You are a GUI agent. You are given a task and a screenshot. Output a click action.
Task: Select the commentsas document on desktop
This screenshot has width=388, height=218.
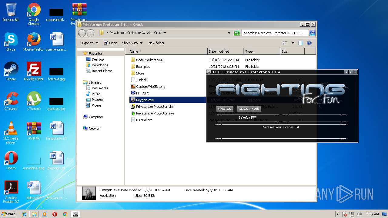point(56,42)
